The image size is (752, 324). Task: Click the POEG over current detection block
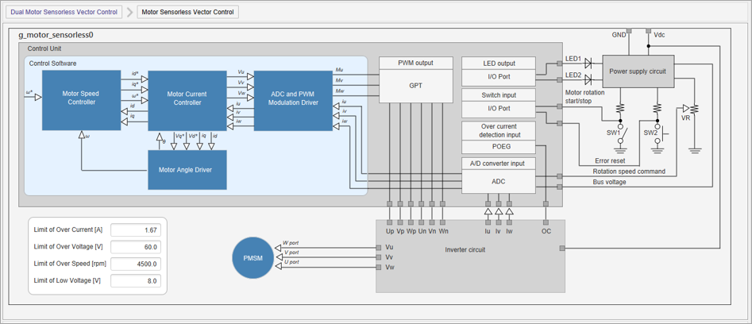pos(498,146)
